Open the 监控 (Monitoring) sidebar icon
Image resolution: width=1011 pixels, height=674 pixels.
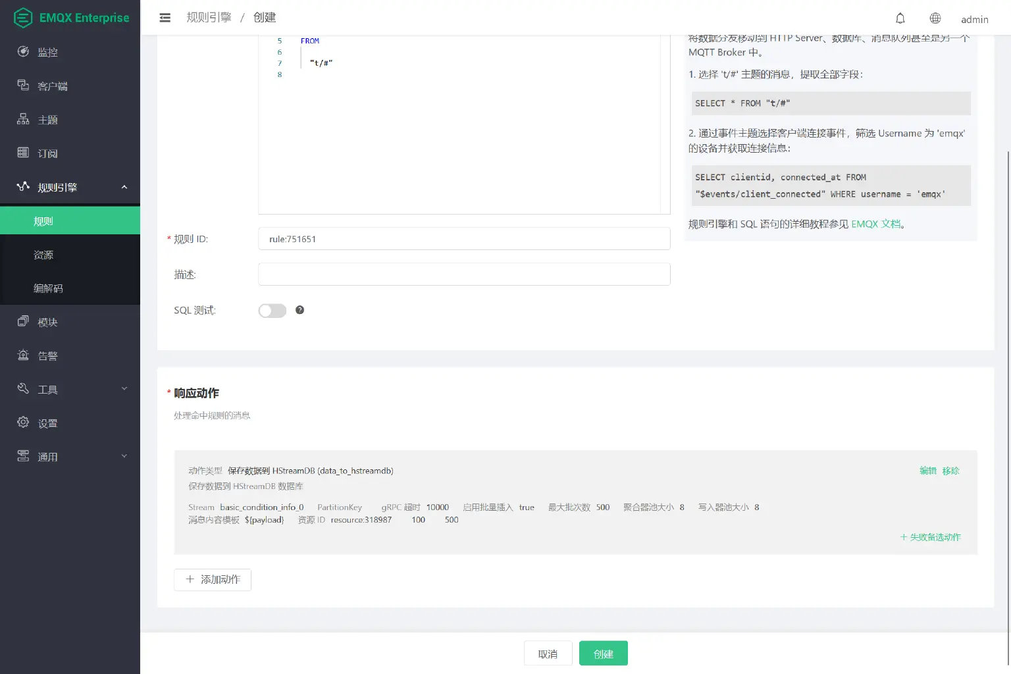click(x=24, y=51)
